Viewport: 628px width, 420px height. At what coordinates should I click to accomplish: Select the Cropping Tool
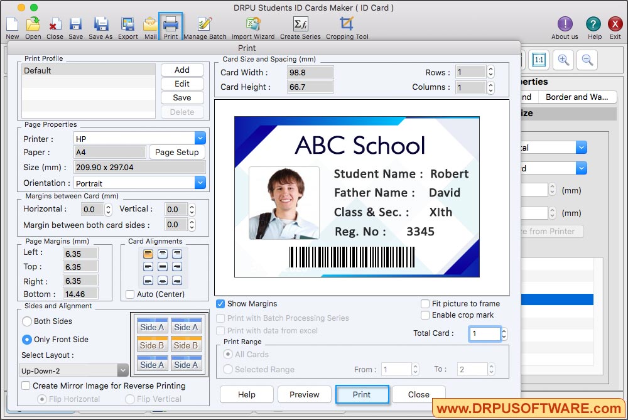pos(347,25)
